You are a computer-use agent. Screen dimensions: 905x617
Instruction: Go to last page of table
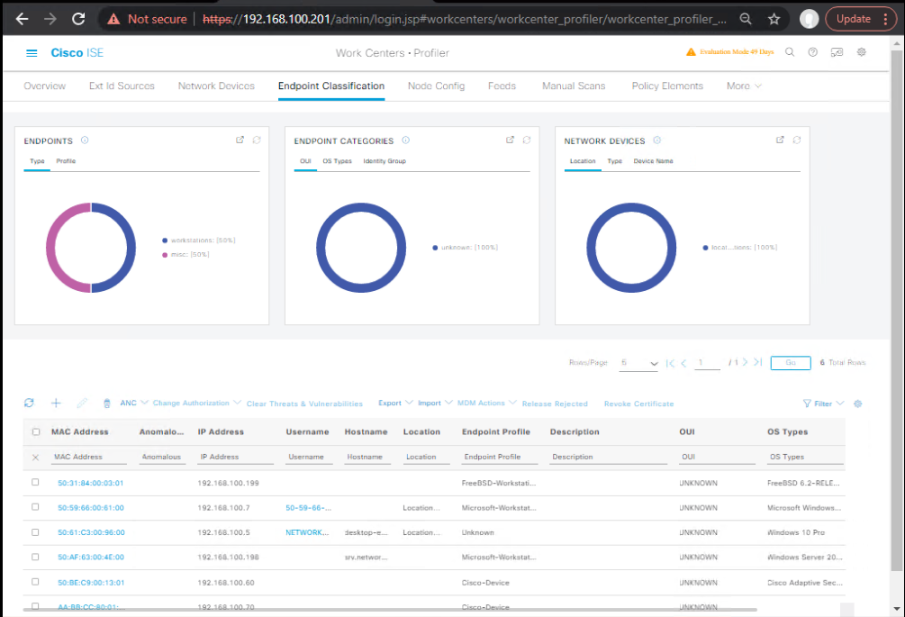[758, 362]
